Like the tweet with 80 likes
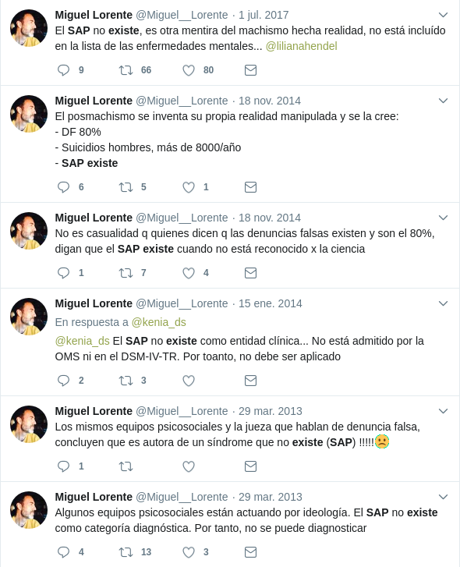The width and height of the screenshot is (460, 567). (188, 70)
